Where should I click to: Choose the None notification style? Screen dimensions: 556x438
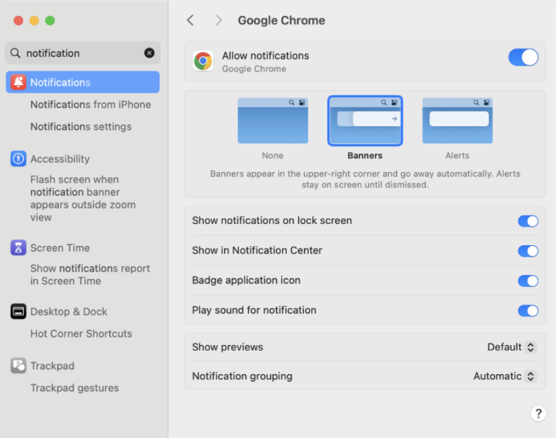tap(273, 121)
